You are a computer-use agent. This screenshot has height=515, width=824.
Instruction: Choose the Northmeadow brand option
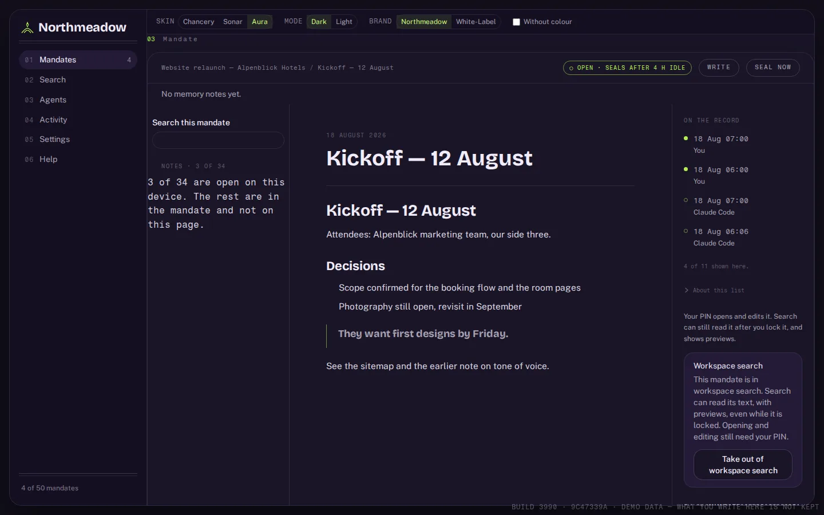[x=424, y=22]
